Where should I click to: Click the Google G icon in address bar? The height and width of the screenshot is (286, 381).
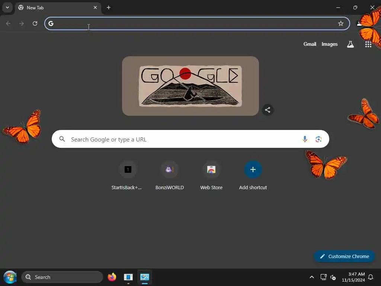51,23
